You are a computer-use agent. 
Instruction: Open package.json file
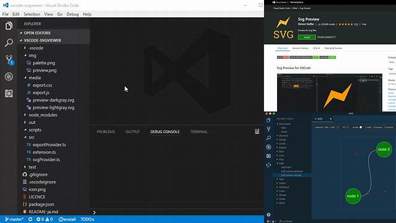41,204
